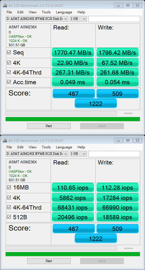
Task: Click the gray progress bar in top window
Action: (61, 113)
